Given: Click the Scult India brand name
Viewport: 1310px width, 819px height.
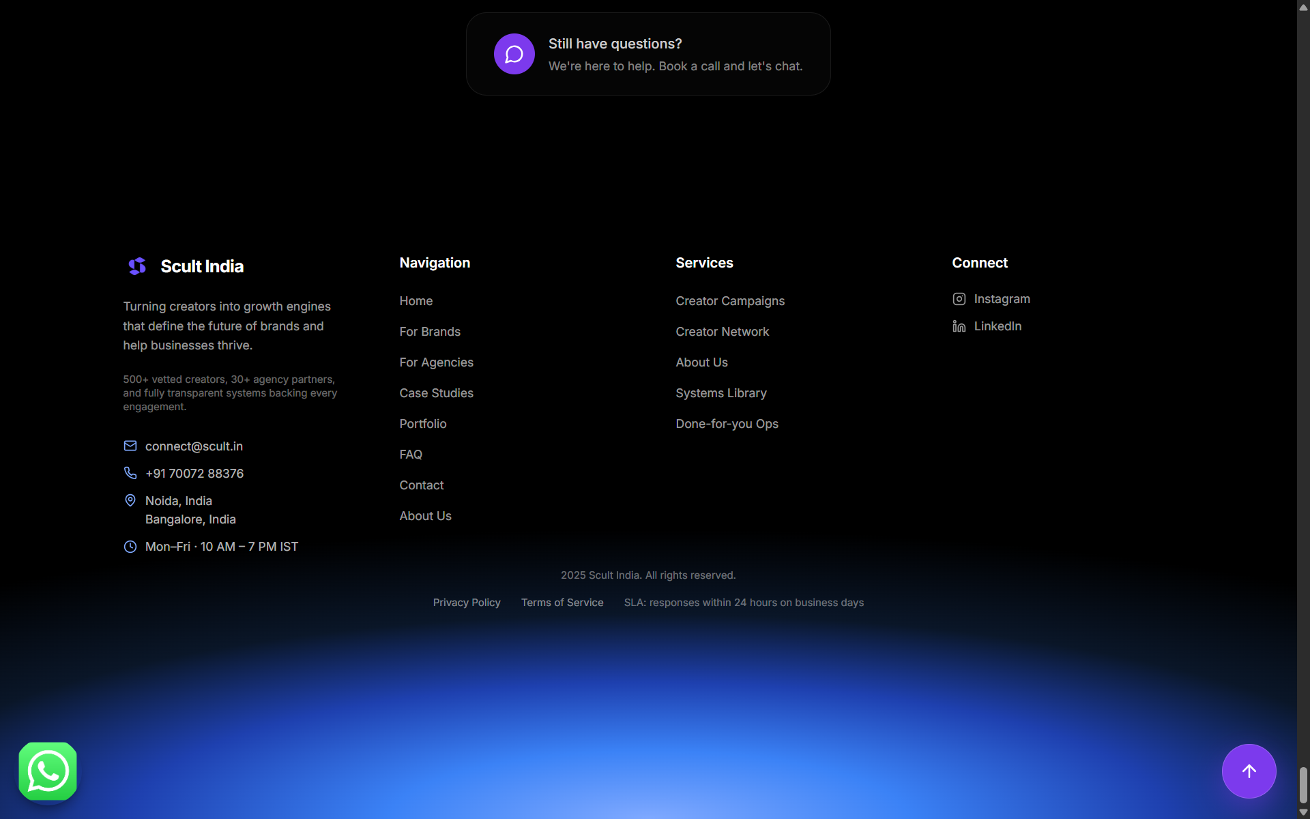Looking at the screenshot, I should coord(202,266).
